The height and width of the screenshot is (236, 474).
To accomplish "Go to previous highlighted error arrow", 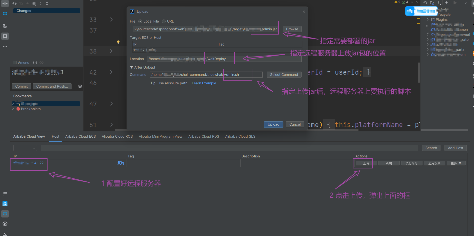I will (x=412, y=2).
